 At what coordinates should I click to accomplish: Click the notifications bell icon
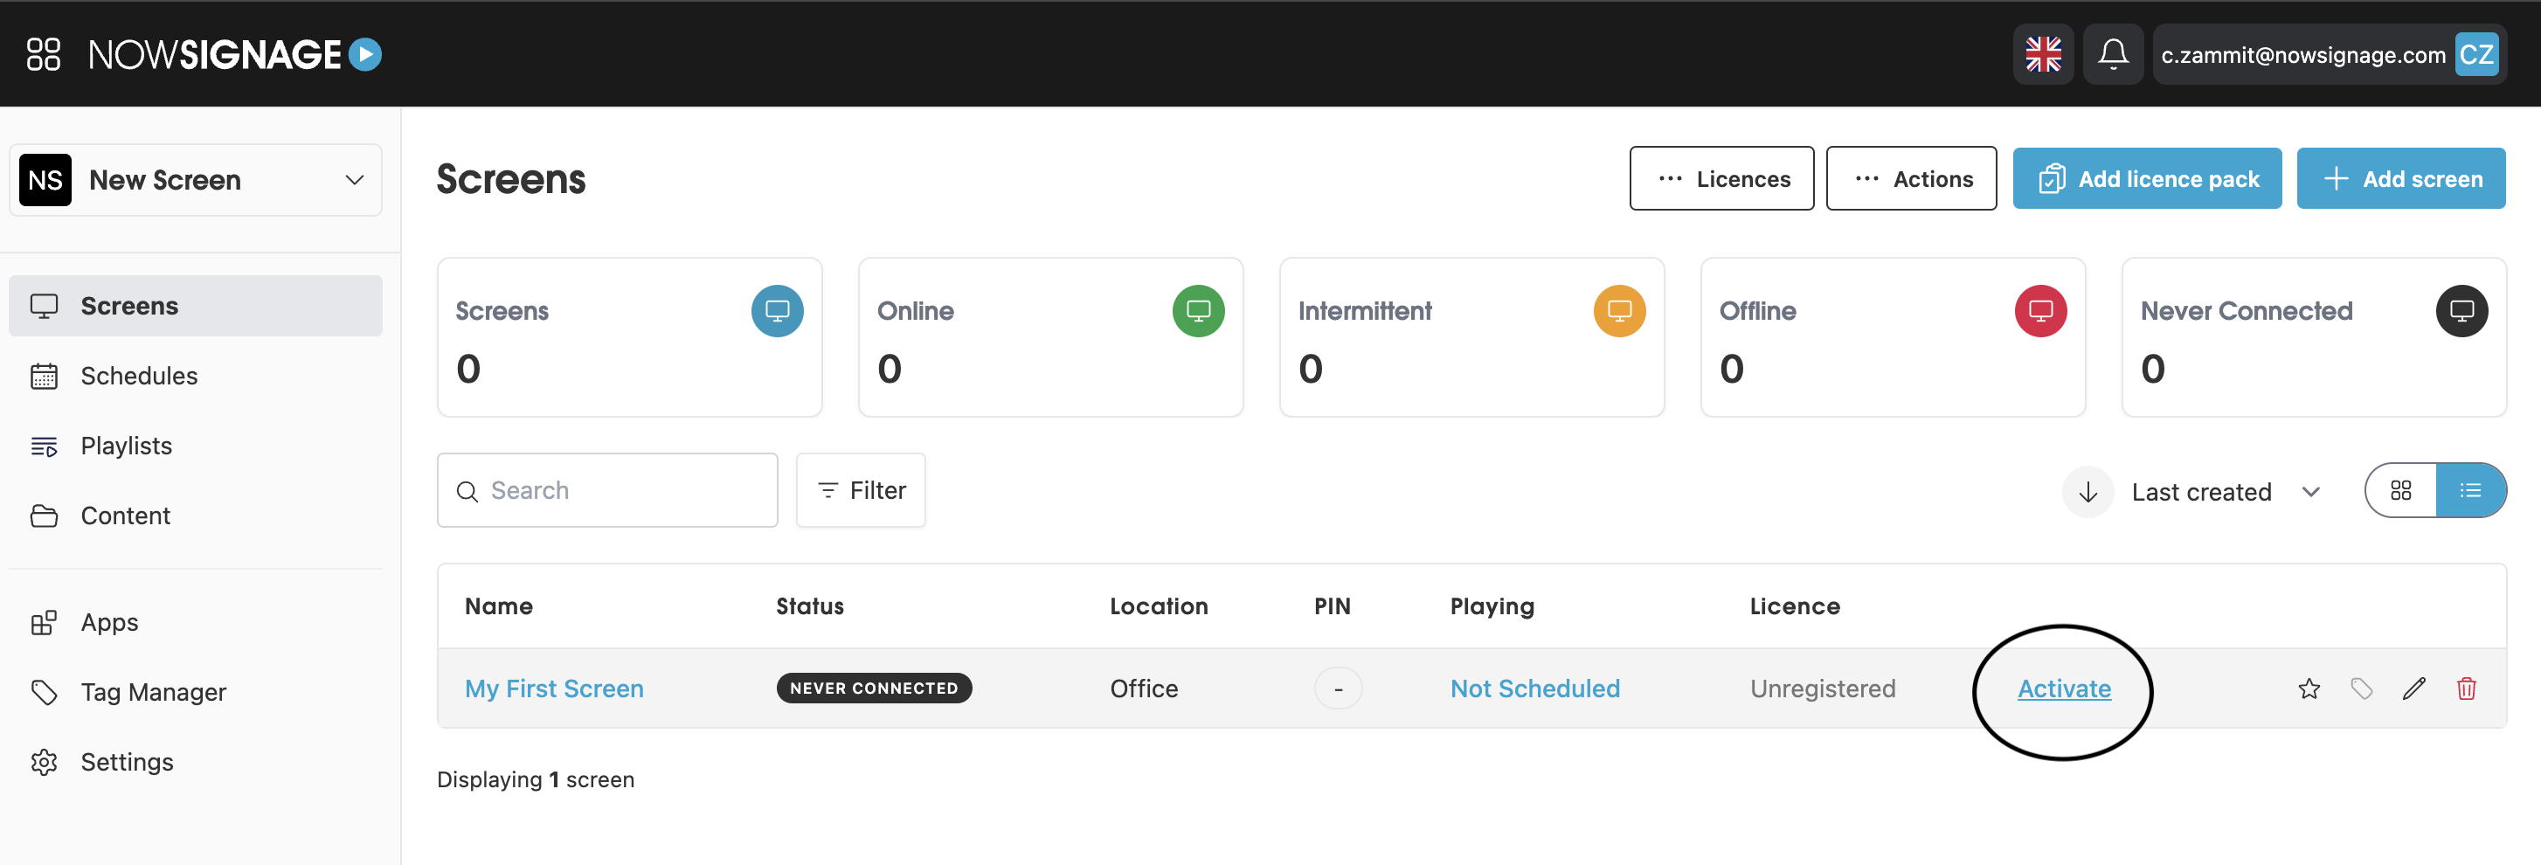point(2112,54)
